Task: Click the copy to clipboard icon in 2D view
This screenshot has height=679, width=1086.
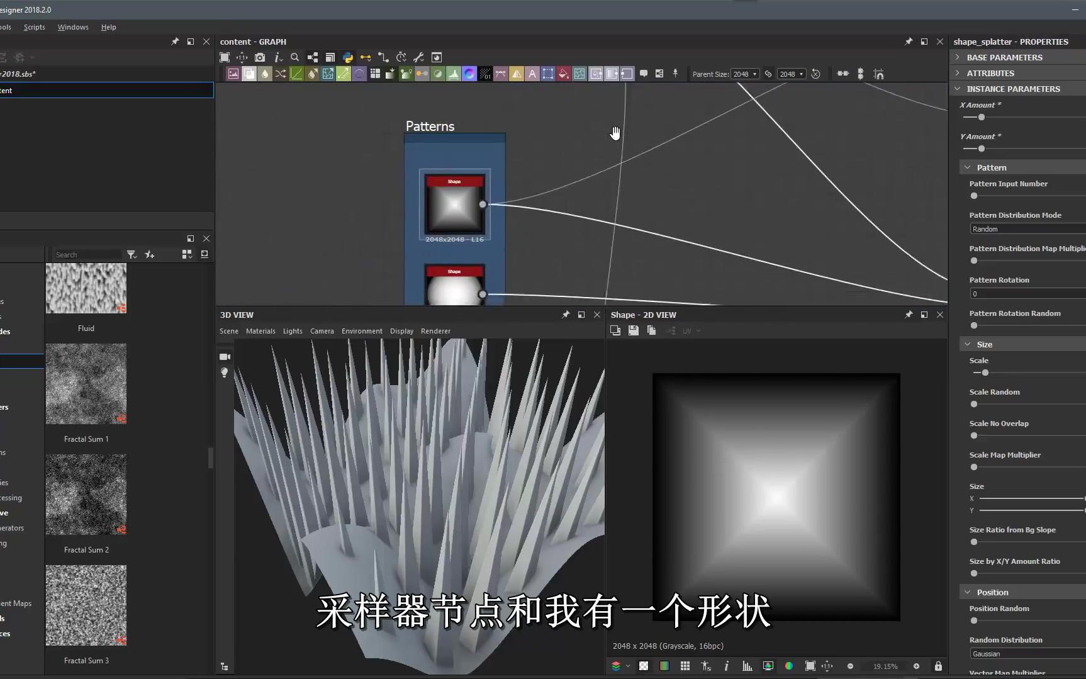Action: (x=651, y=330)
